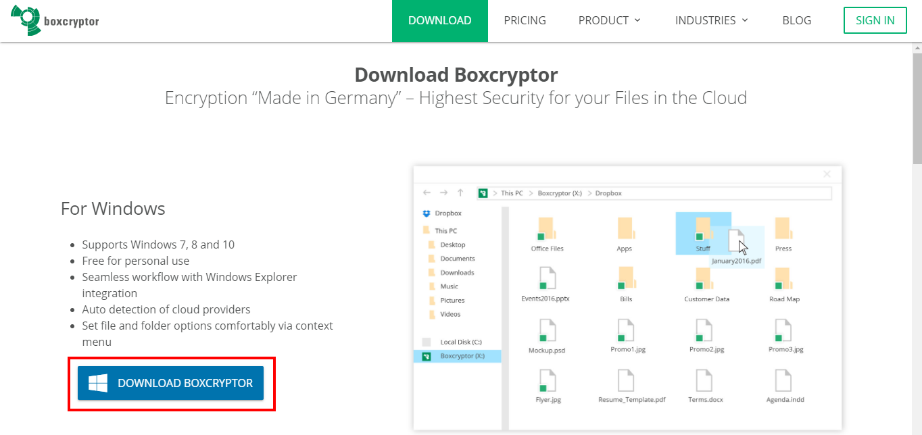The image size is (922, 435).
Task: Click the Mockup.psd file icon
Action: (x=546, y=330)
